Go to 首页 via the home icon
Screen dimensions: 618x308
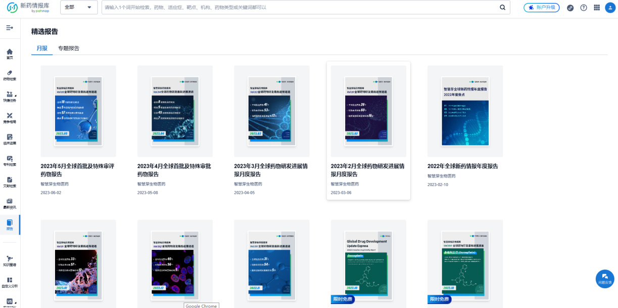click(x=10, y=54)
